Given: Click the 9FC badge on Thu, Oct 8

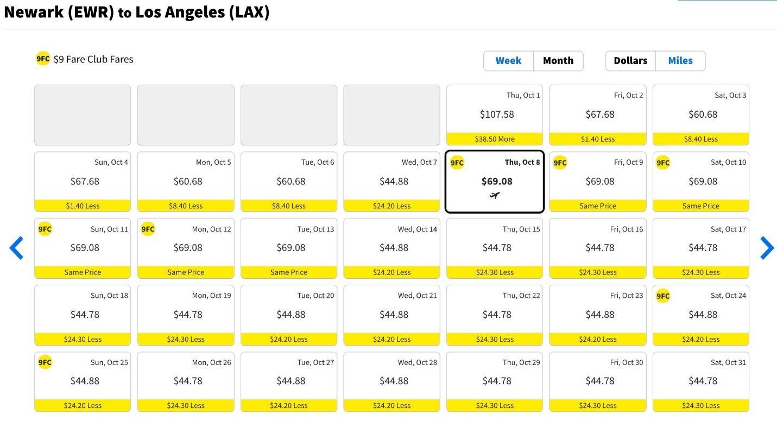Looking at the screenshot, I should pyautogui.click(x=457, y=163).
